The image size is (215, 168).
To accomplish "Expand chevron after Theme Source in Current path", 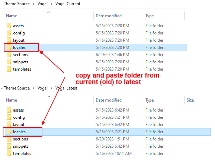I will coord(34,4).
